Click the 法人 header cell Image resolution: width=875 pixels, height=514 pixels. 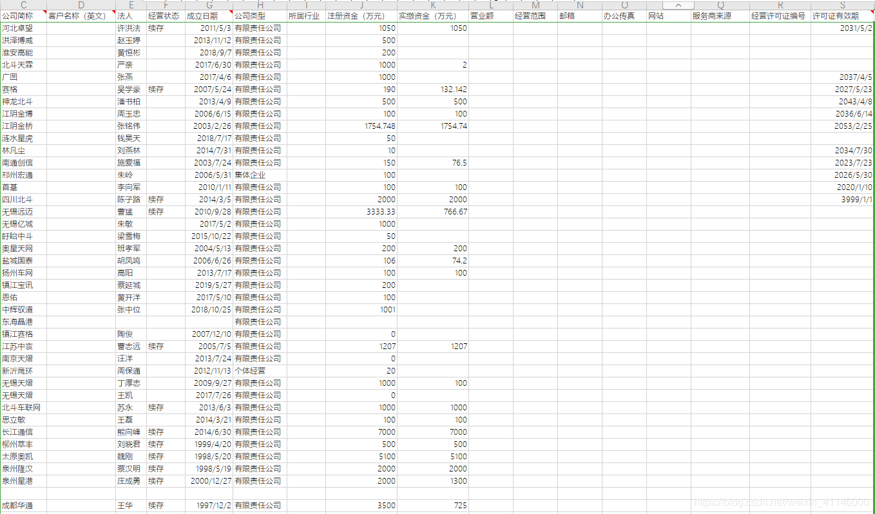[x=131, y=15]
